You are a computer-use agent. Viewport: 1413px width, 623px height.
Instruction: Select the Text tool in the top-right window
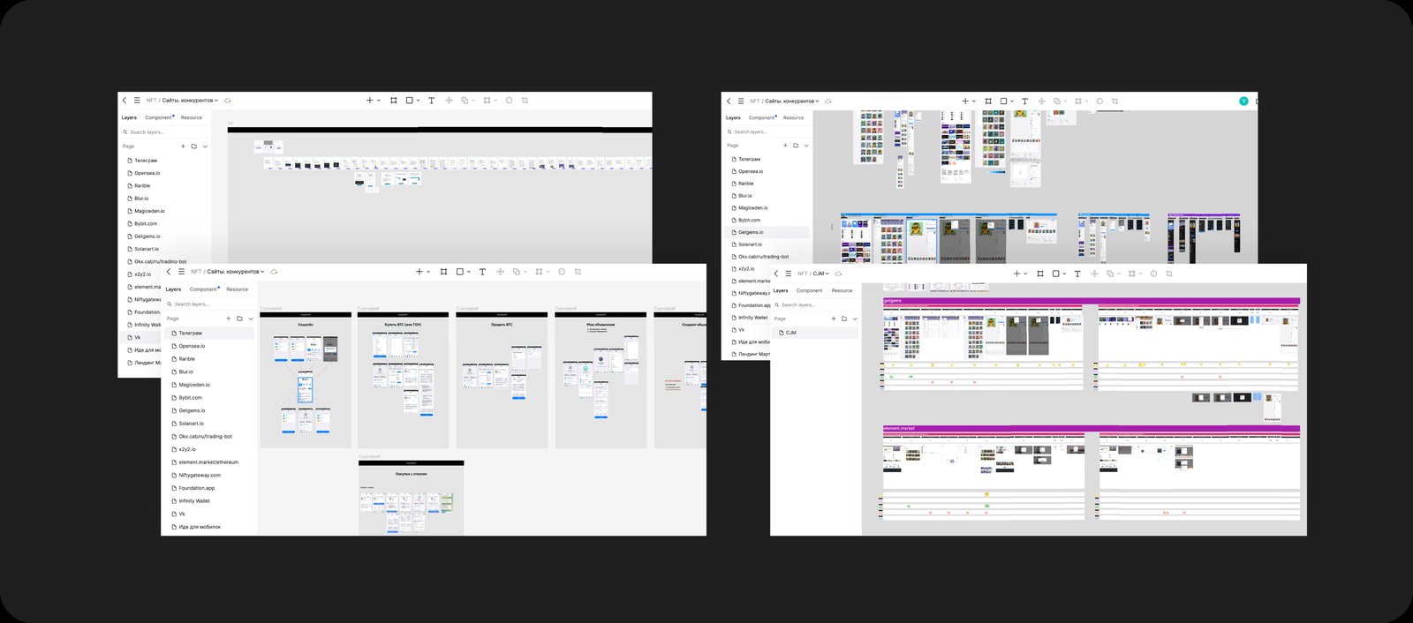[x=1024, y=101]
